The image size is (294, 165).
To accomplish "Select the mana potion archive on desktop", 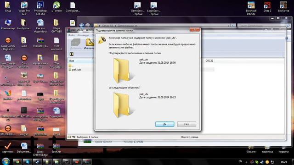I will pos(40,114).
